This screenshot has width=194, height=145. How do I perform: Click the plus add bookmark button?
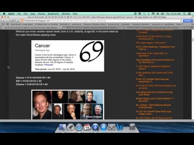coord(18,21)
